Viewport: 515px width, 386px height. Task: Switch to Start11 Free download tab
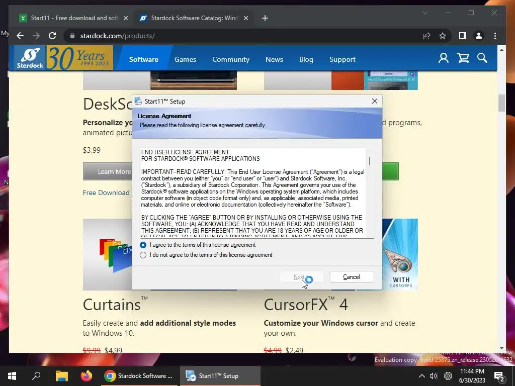pyautogui.click(x=73, y=18)
